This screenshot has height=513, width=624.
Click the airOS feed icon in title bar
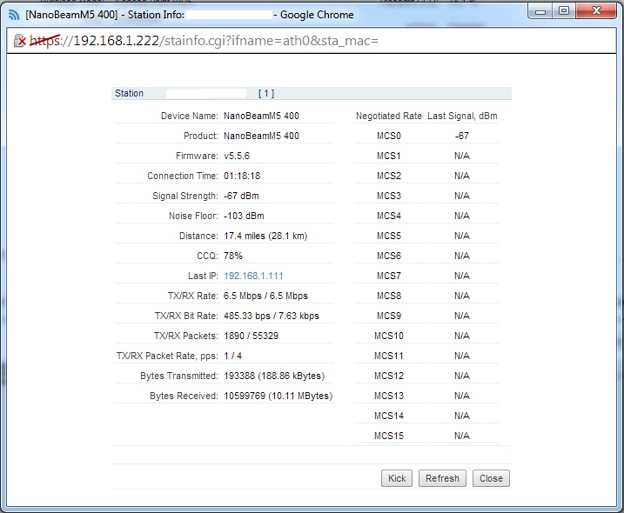coord(14,15)
